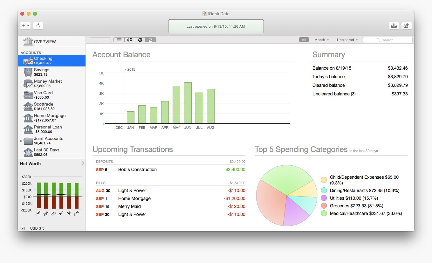Open the USD $ currency selector
Image resolution: width=432 pixels, height=263 pixels.
(x=37, y=228)
